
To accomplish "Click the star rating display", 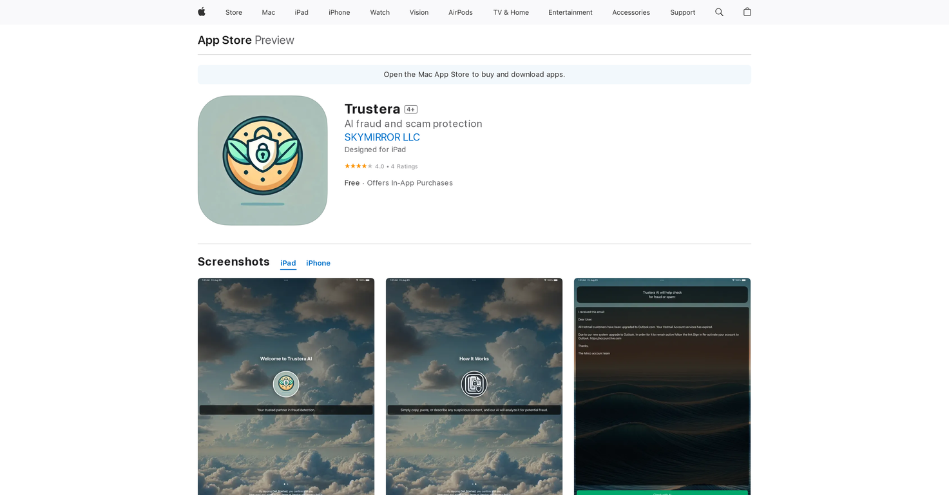I will pyautogui.click(x=359, y=166).
